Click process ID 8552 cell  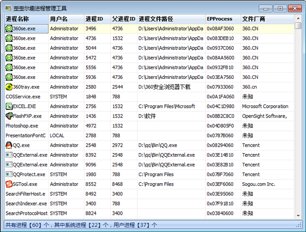[91, 184]
